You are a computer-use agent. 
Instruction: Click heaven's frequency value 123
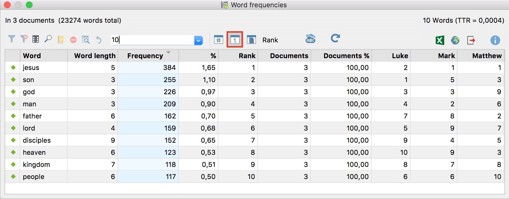coord(170,152)
